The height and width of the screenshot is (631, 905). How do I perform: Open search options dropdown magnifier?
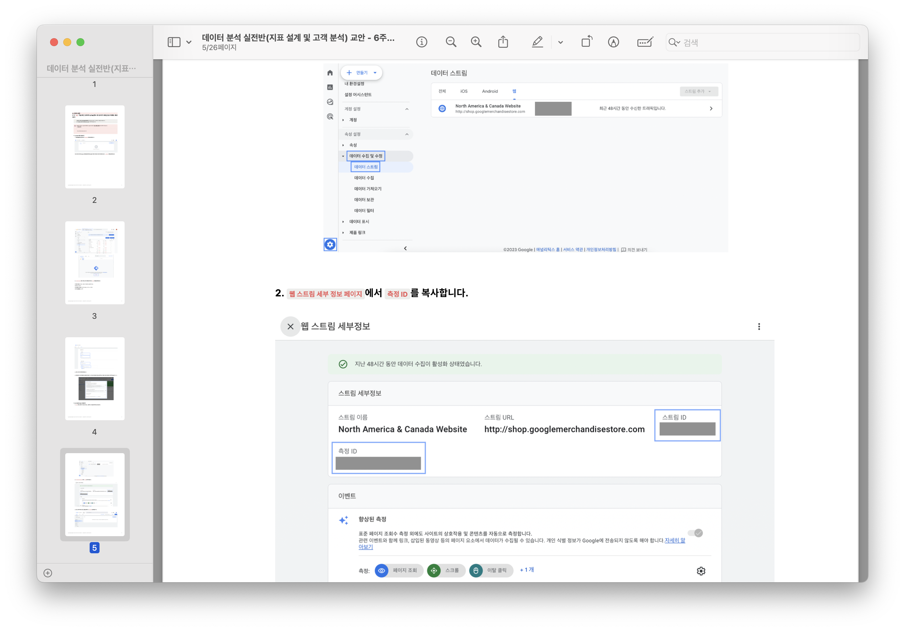coord(674,42)
